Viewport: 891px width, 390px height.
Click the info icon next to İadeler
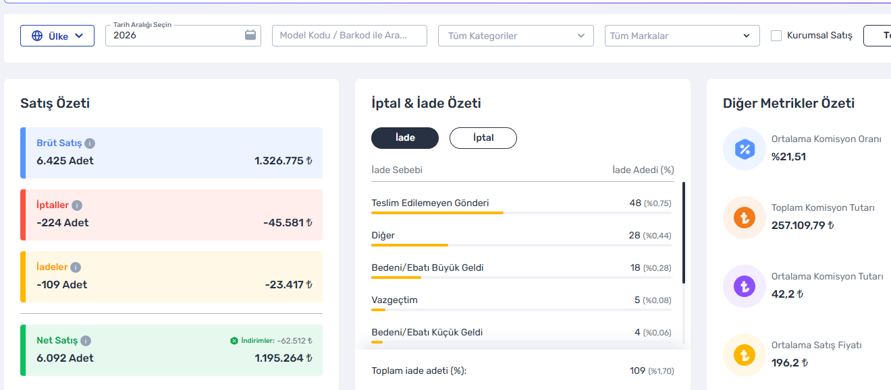click(x=76, y=267)
